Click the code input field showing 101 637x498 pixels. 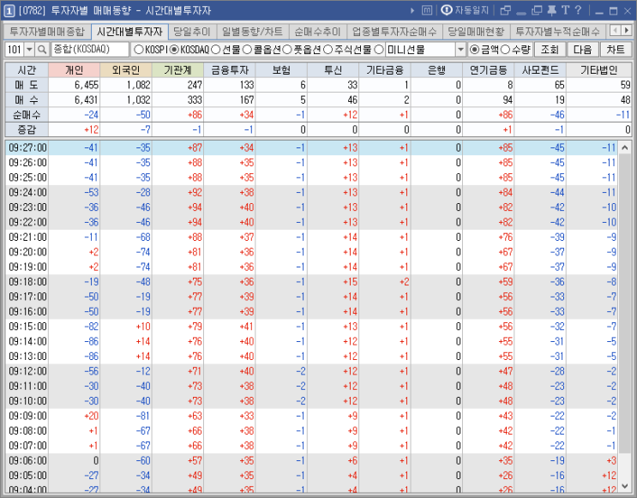click(x=15, y=50)
